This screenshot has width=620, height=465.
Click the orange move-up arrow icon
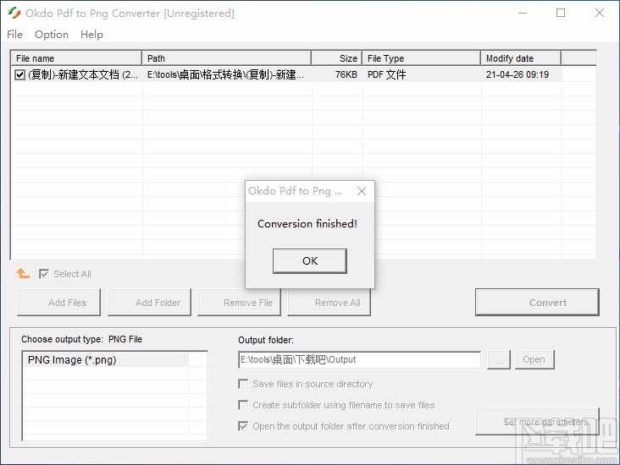[23, 273]
